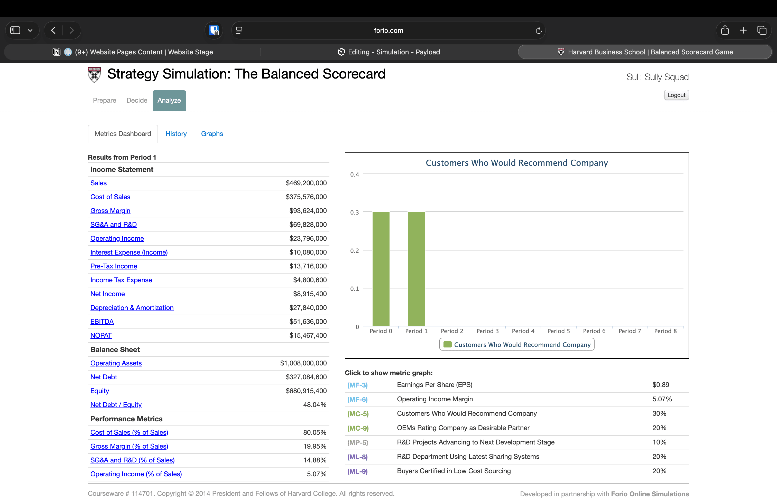Open the Decide navigation tab
This screenshot has width=777, height=504.
137,100
